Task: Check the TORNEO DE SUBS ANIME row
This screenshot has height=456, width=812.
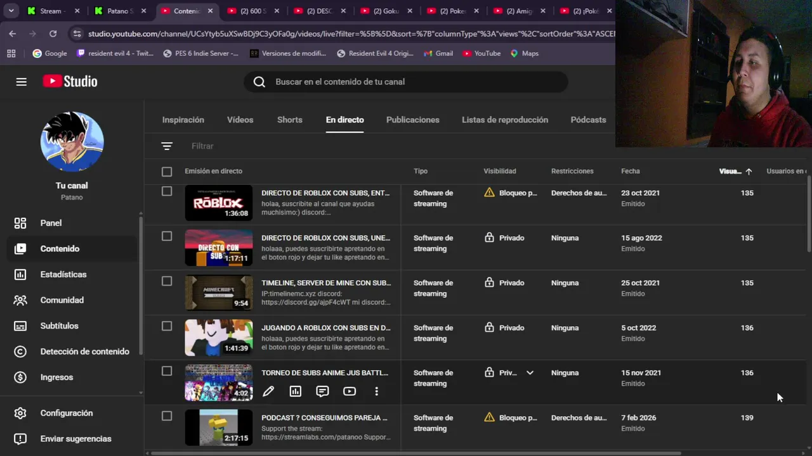Action: [167, 371]
